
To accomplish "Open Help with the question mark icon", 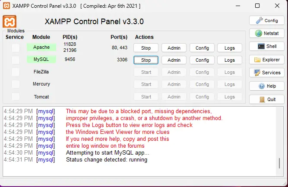I will tap(267, 86).
